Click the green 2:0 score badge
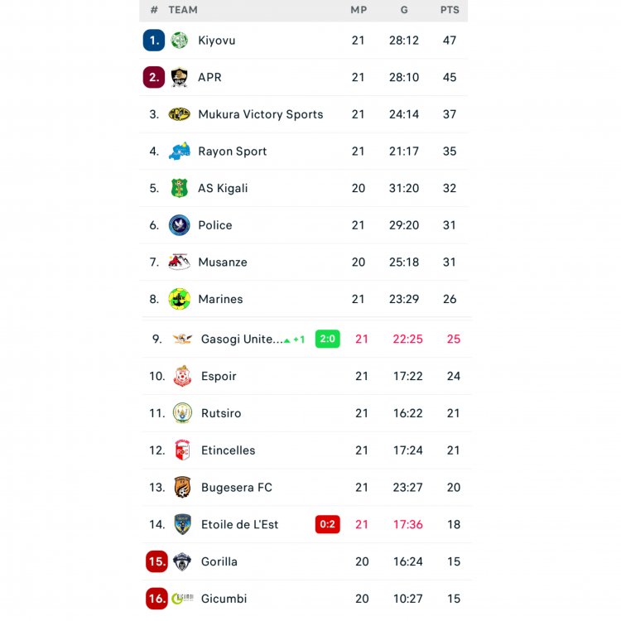621x621 pixels. pos(327,339)
